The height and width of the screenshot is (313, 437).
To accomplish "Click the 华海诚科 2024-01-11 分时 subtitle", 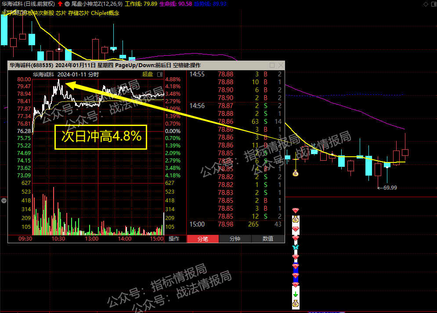I will coord(66,74).
